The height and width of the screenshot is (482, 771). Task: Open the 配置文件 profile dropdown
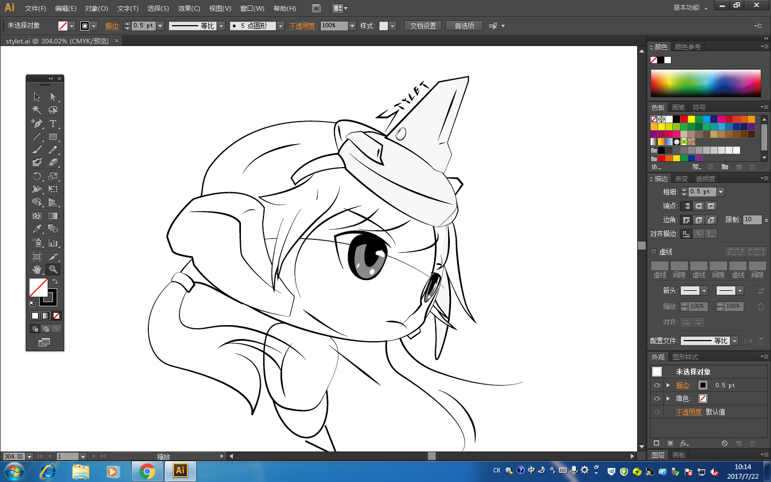(x=735, y=341)
